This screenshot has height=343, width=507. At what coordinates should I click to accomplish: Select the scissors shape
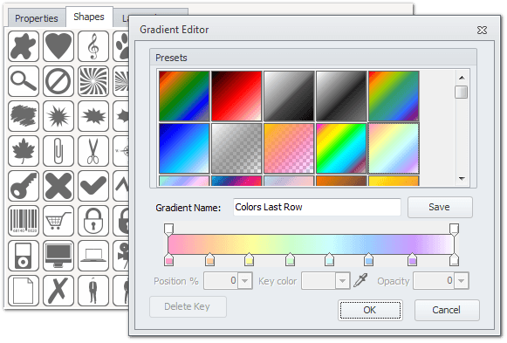[x=93, y=151]
